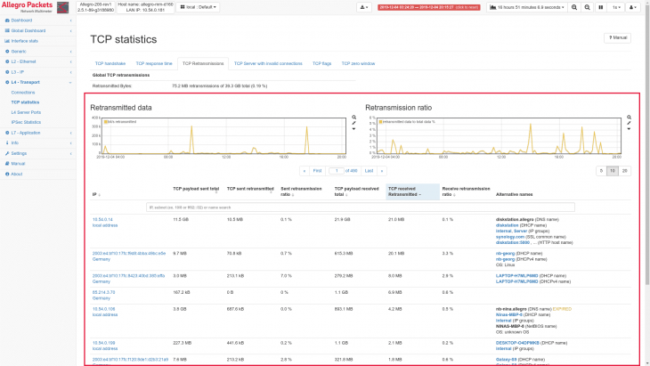Switch to the TCP zero window tab
The image size is (650, 366).
coord(357,64)
